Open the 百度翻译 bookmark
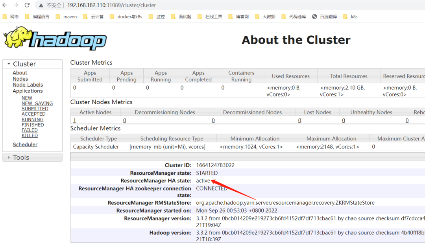 pyautogui.click(x=325, y=17)
